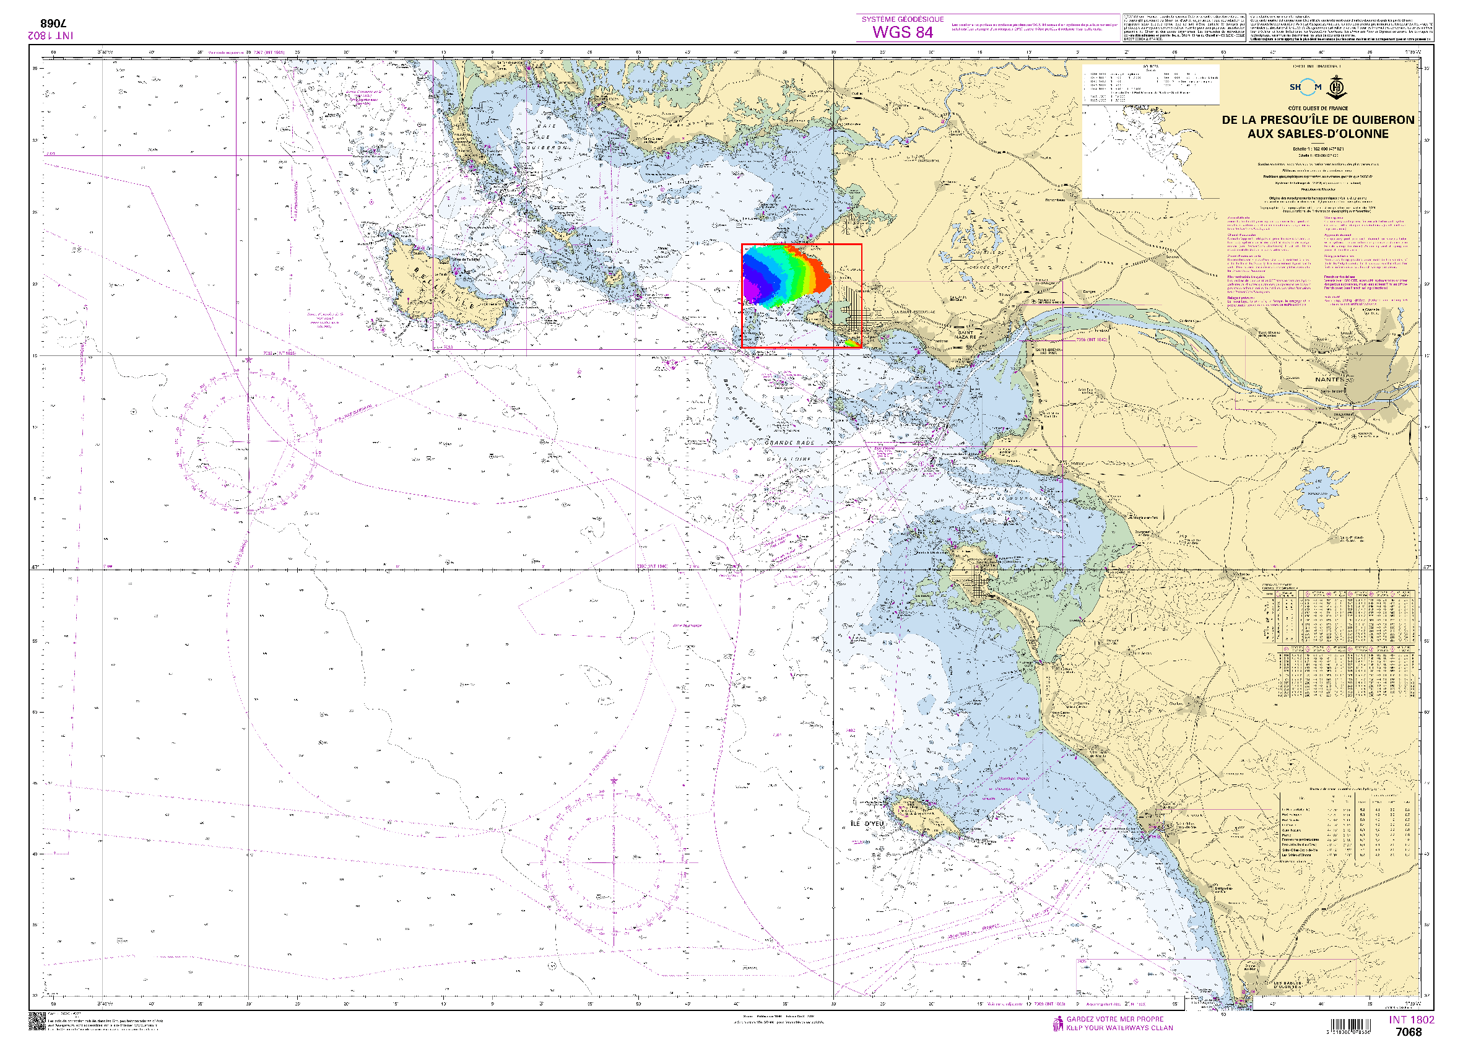The image size is (1463, 1050).
Task: Click the lower compass rose near Île d'Yeu
Action: point(614,862)
